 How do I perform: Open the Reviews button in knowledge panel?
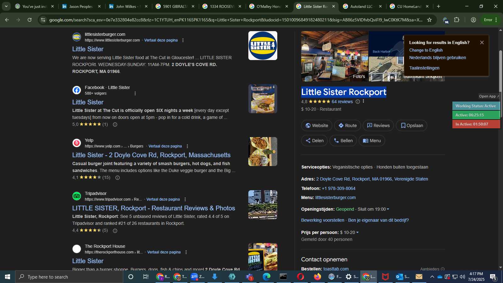click(x=379, y=125)
